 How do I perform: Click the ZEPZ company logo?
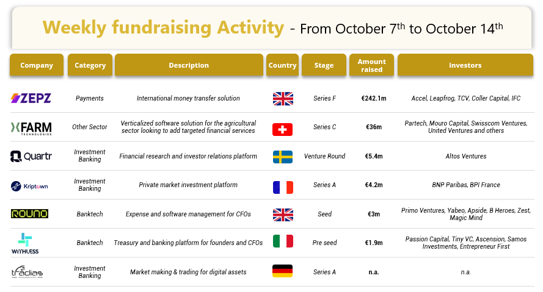pos(31,98)
